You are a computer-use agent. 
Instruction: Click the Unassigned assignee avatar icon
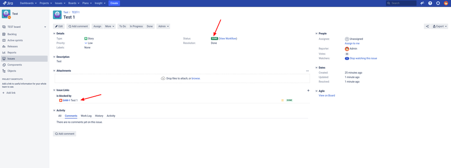point(347,39)
